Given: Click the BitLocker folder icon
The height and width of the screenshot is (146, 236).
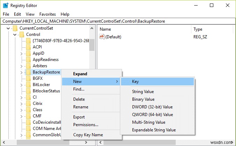Looking at the screenshot, I should click(29, 85).
